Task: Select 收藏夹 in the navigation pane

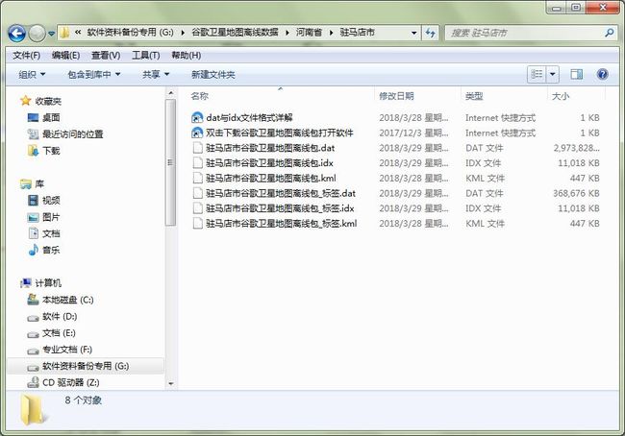Action: pos(48,102)
